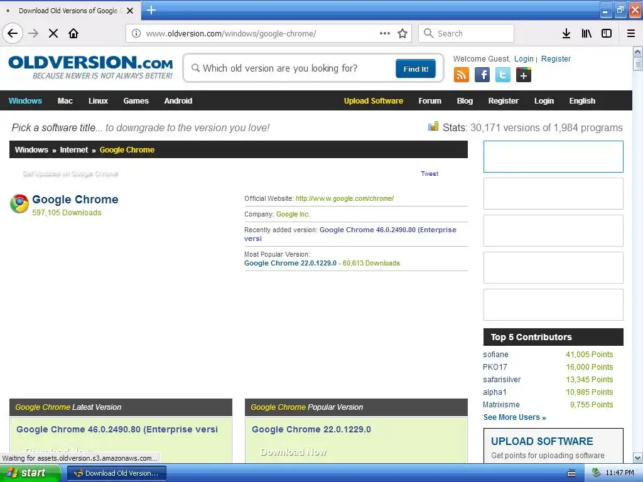Click the Start button on taskbar
The image size is (643, 482).
(x=30, y=473)
